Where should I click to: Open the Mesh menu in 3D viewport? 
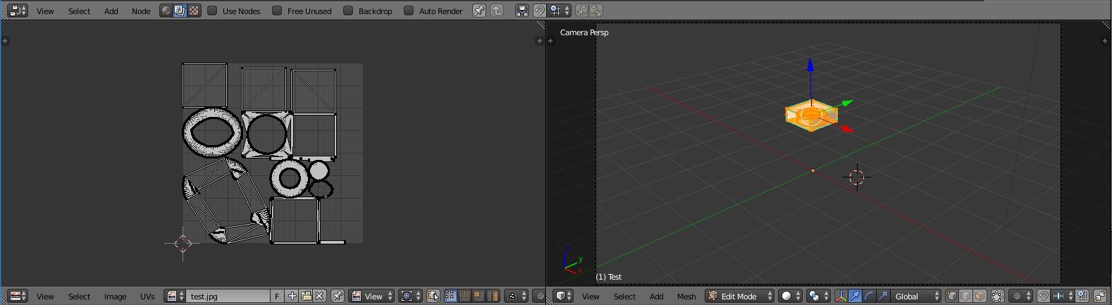tap(686, 296)
